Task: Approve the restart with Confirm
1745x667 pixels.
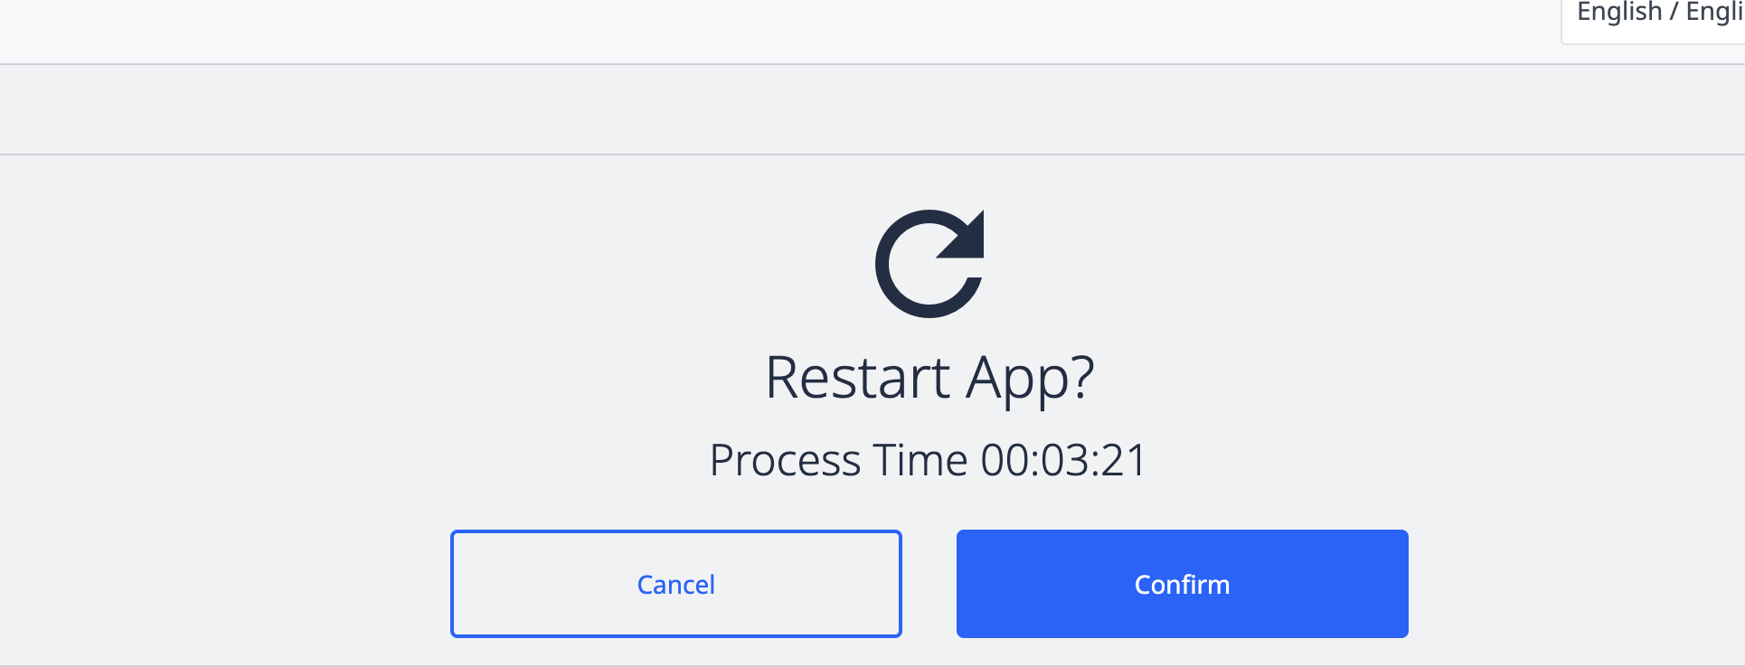Action: (1182, 584)
